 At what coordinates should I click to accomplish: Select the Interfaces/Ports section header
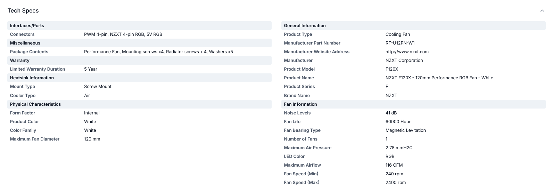pos(139,26)
